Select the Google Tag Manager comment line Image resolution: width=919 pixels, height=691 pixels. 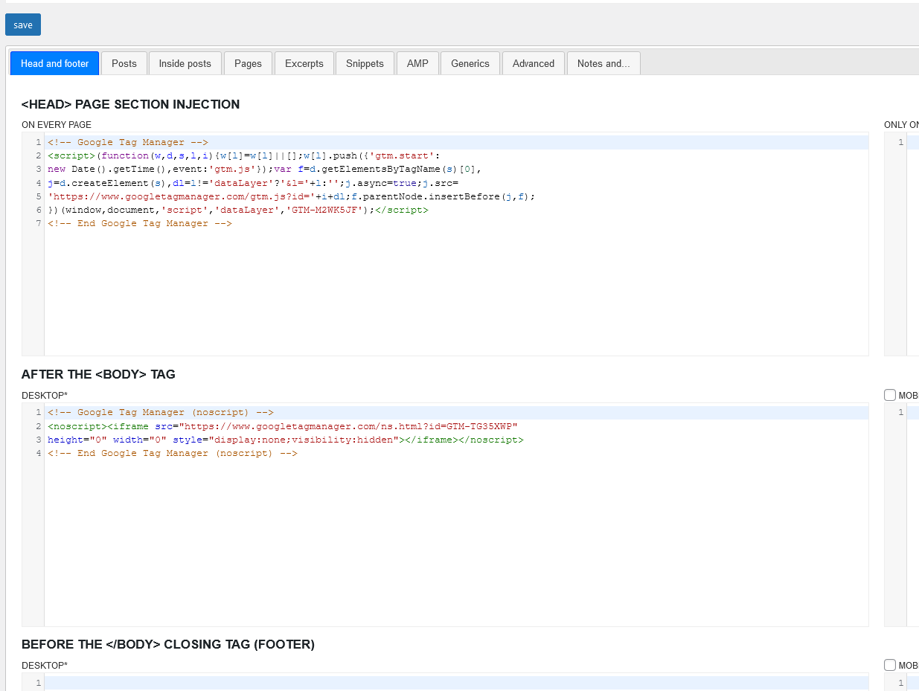pyautogui.click(x=127, y=142)
